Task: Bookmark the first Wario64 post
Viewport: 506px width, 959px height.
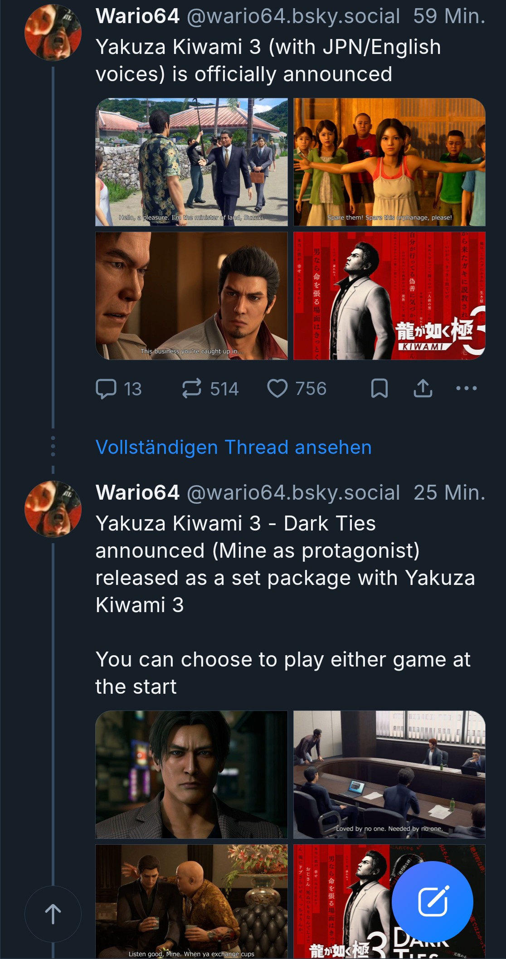Action: coord(379,388)
